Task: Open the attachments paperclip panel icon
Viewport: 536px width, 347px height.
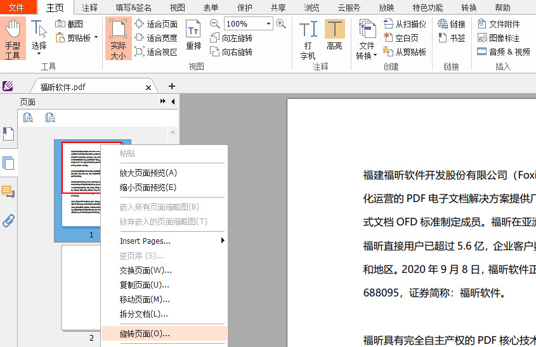Action: pyautogui.click(x=8, y=220)
